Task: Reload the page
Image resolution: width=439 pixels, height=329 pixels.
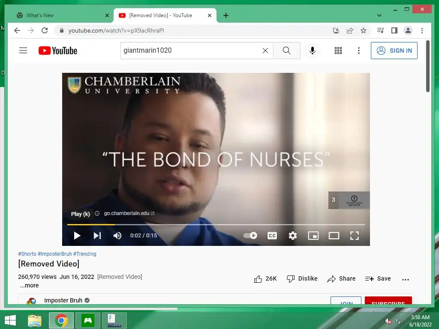Action: (x=45, y=30)
